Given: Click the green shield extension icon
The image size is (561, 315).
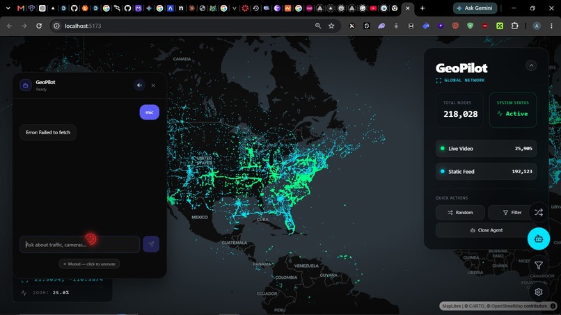Looking at the screenshot, I should 470,26.
